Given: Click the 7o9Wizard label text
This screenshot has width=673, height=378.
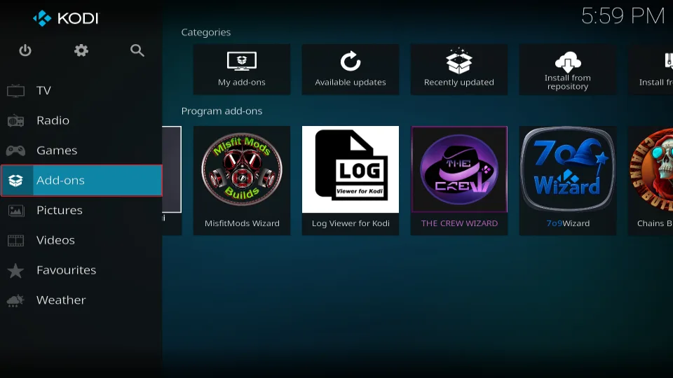Looking at the screenshot, I should click(568, 223).
